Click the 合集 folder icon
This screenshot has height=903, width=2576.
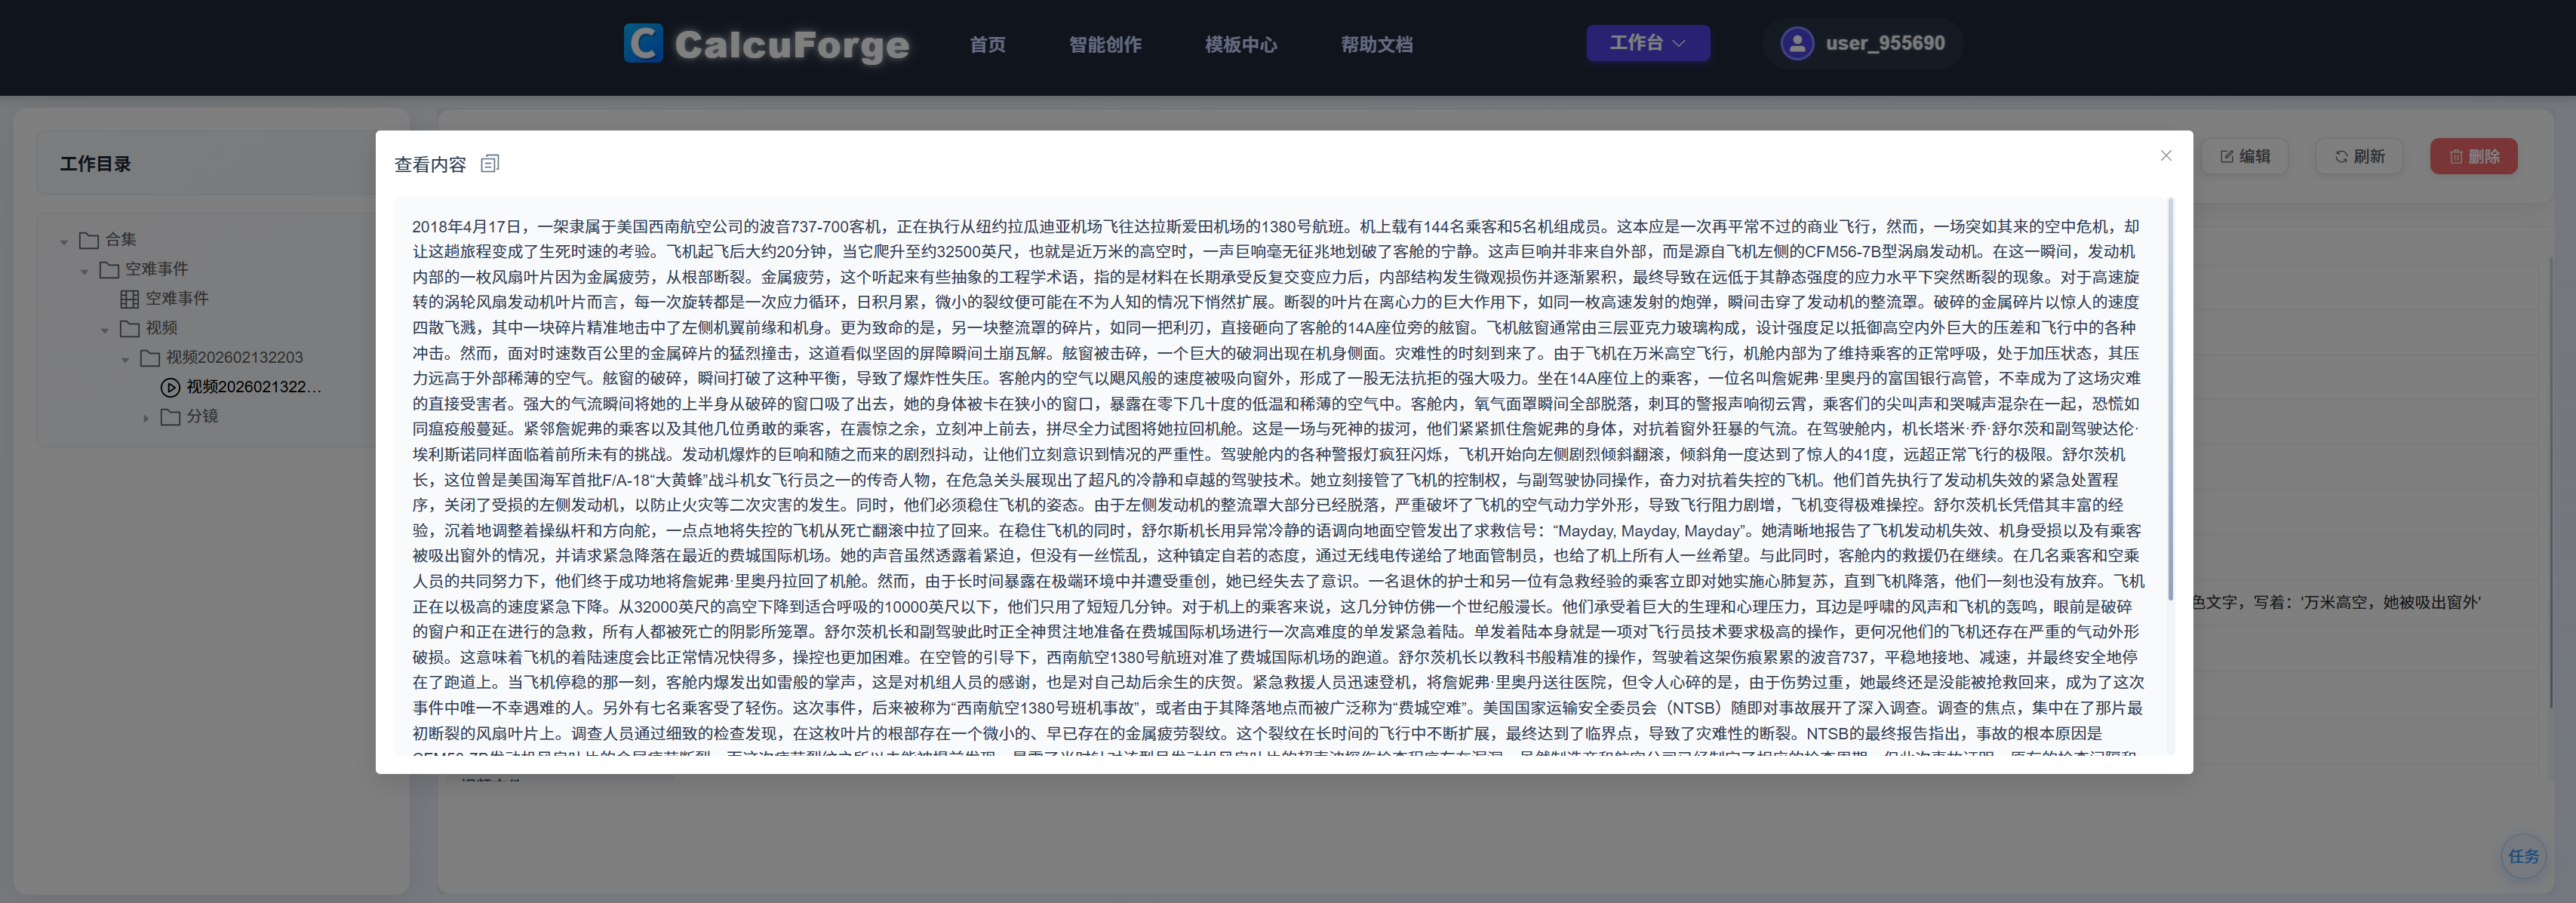(89, 240)
